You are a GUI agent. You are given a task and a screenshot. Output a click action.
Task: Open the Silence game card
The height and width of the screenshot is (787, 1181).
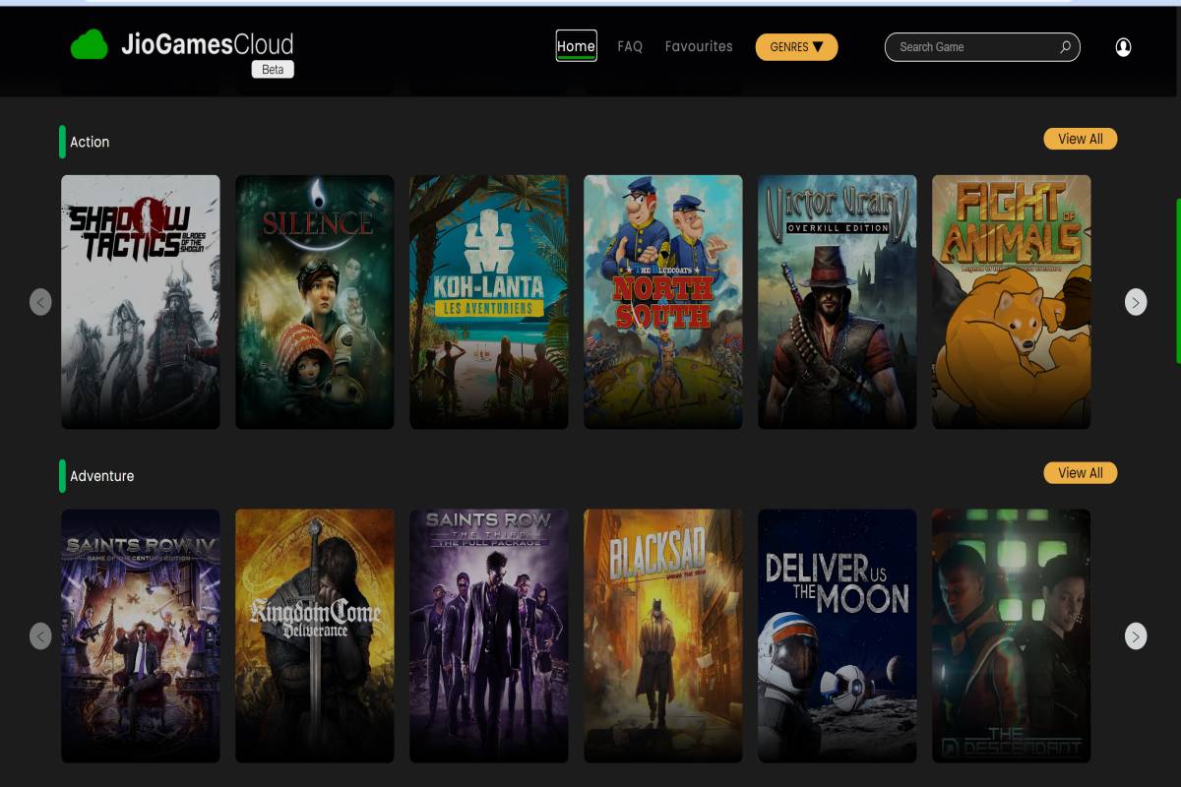click(315, 302)
